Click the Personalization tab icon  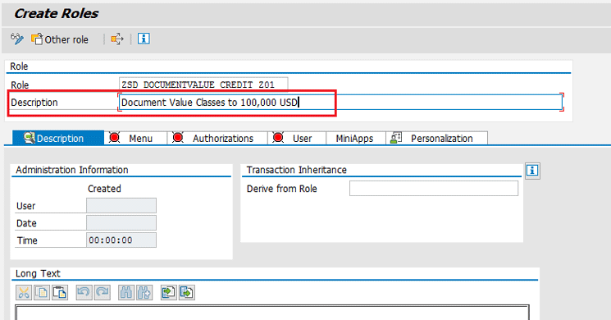point(396,138)
